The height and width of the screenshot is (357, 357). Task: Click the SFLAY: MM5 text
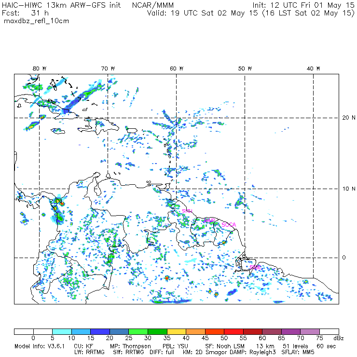298,352
